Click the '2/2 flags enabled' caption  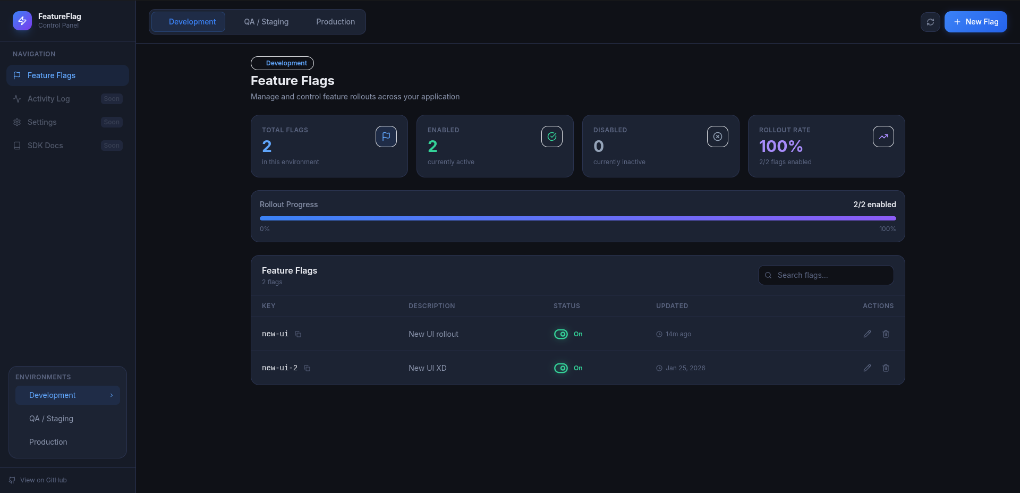[x=785, y=162]
